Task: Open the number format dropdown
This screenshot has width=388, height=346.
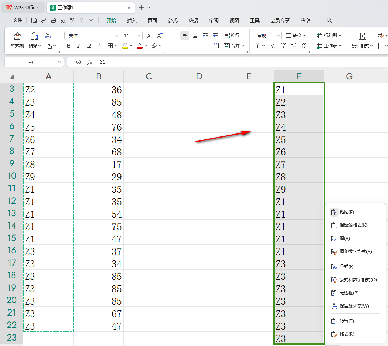Action: [279, 35]
